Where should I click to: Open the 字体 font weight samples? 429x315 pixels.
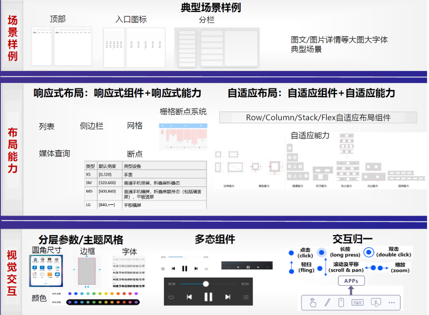[x=129, y=272]
